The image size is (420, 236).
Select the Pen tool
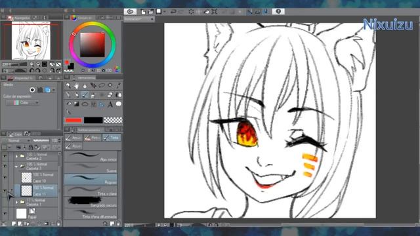[68, 94]
